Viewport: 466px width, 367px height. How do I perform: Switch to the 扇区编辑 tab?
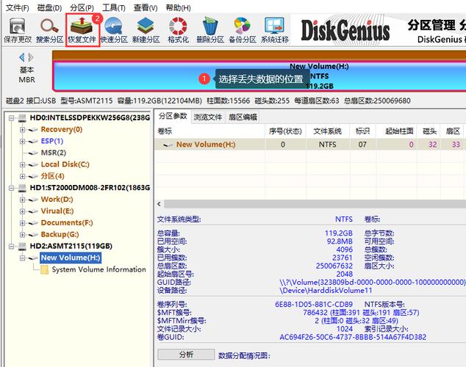click(x=243, y=117)
